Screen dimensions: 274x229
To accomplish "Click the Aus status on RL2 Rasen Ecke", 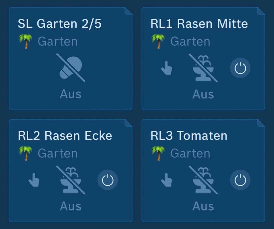I will (x=71, y=206).
